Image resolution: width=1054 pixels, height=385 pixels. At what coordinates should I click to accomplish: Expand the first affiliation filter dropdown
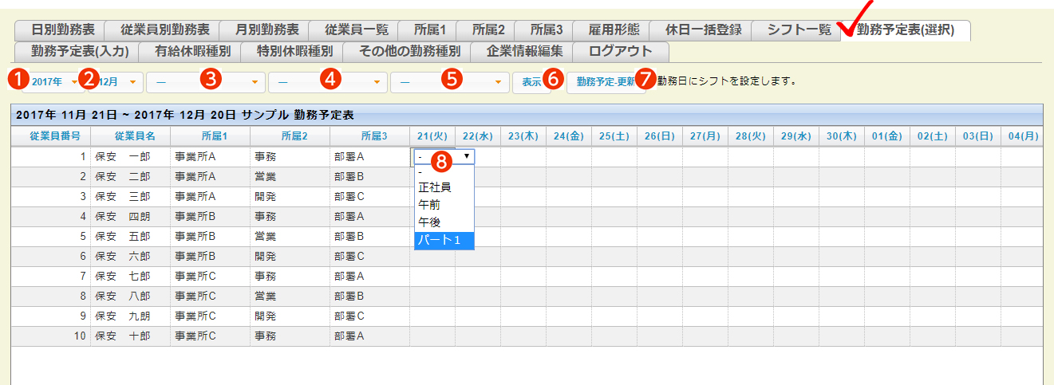tap(205, 82)
